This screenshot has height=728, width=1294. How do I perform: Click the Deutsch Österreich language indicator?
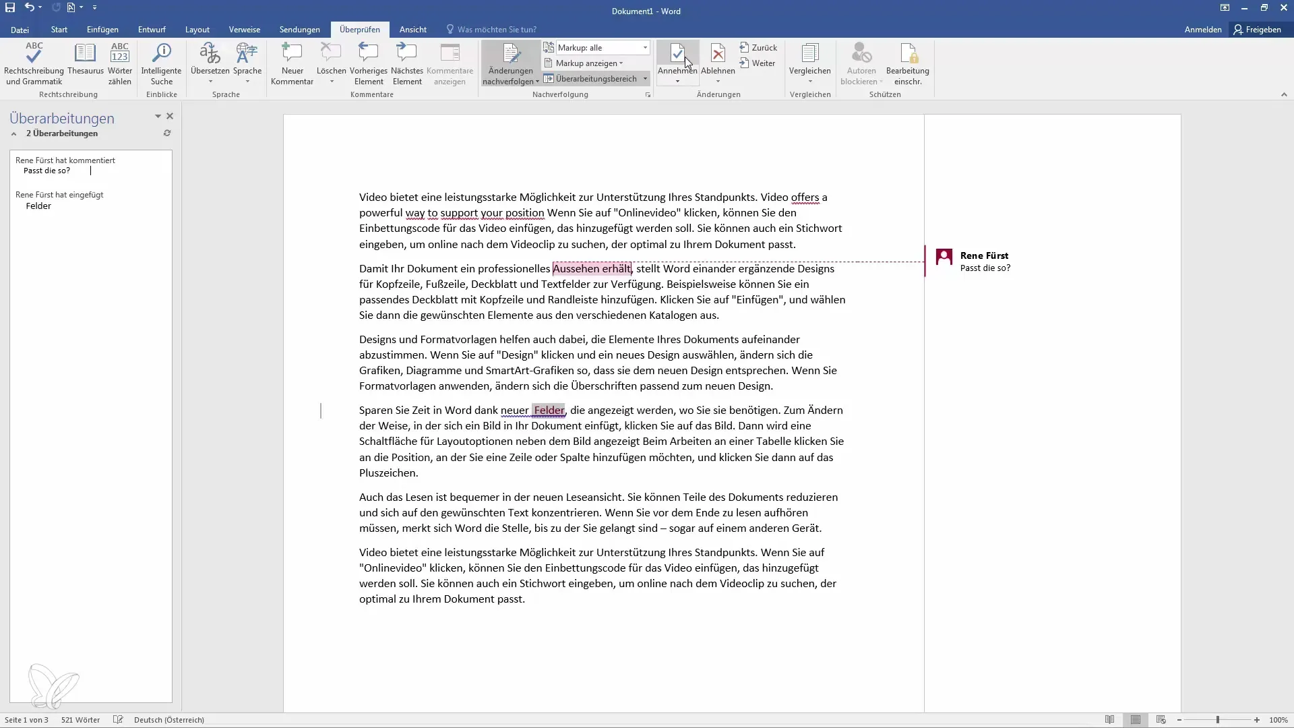coord(169,720)
